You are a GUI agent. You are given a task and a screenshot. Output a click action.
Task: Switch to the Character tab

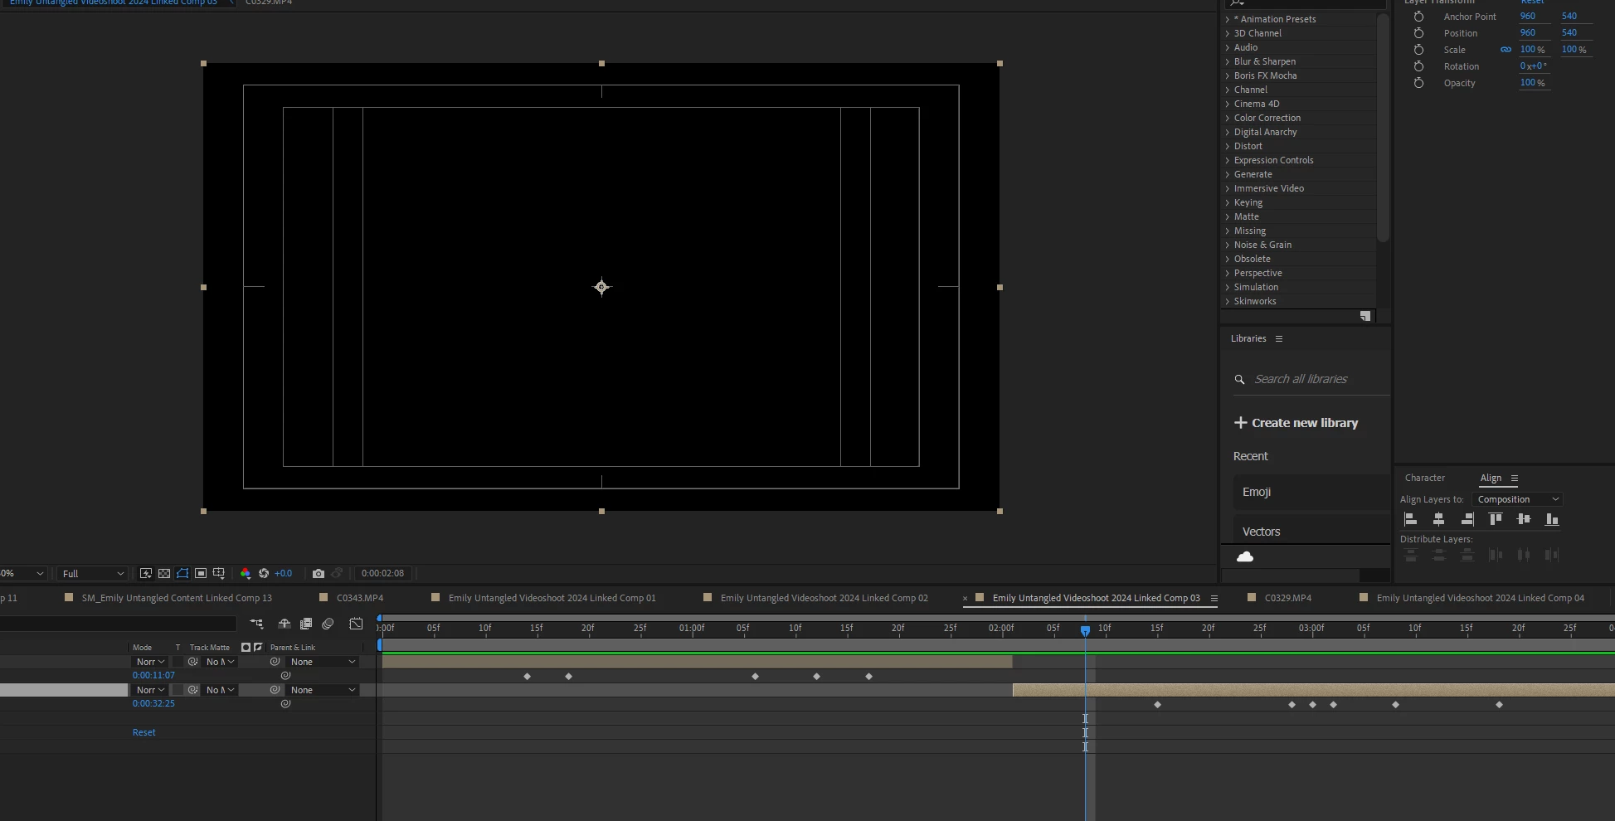click(x=1425, y=478)
